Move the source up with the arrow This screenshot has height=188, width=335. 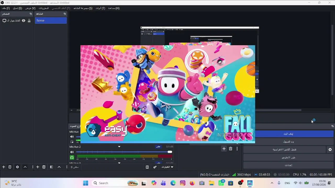[x=25, y=167]
